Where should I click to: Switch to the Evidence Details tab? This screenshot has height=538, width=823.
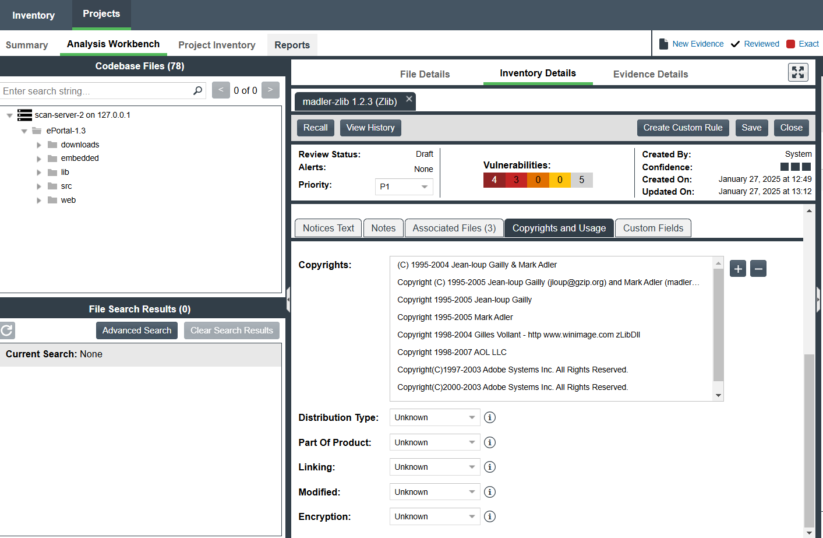[650, 74]
